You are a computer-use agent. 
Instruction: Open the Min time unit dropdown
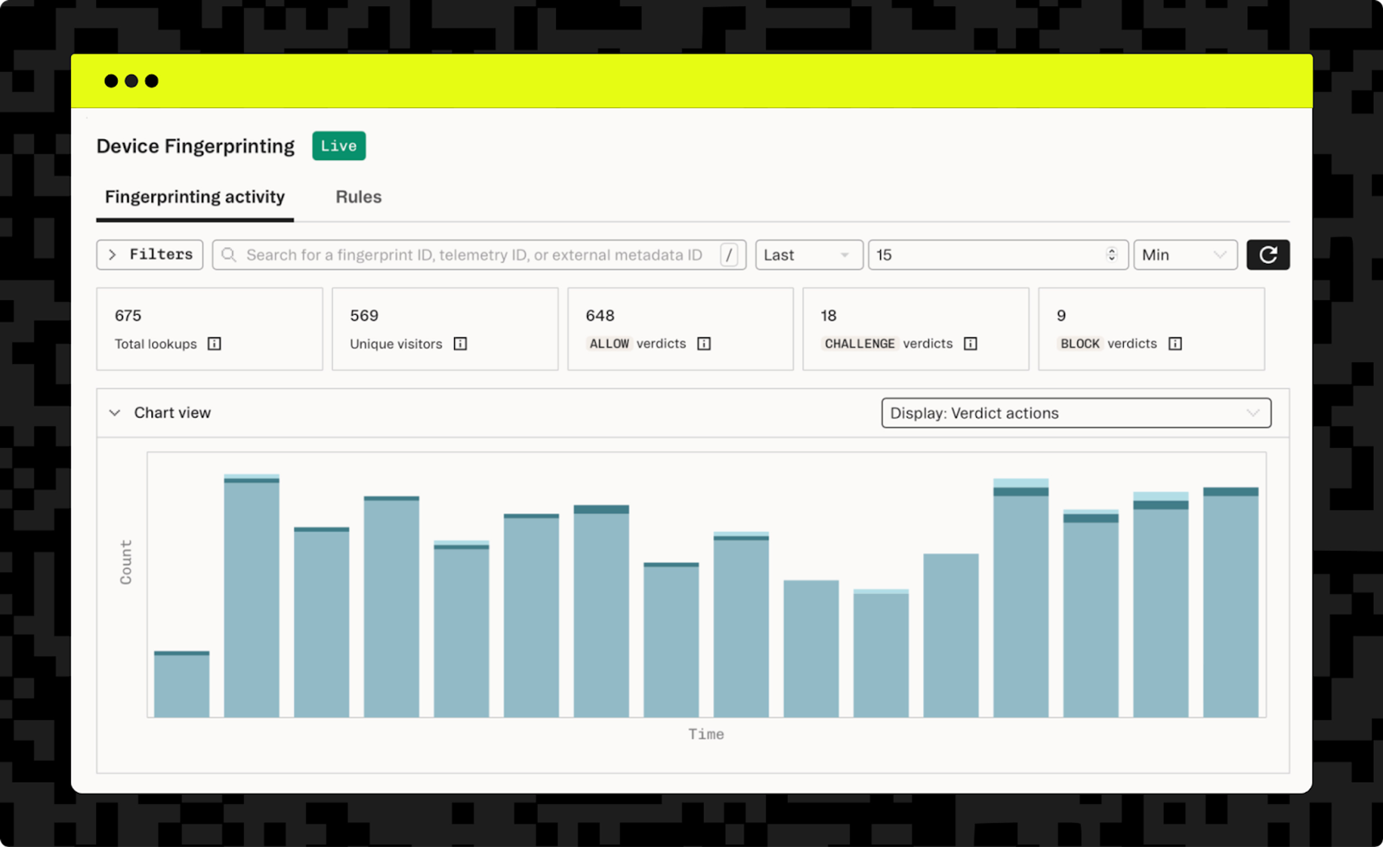pyautogui.click(x=1185, y=255)
